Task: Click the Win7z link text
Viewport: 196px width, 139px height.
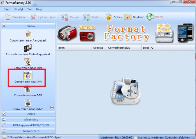Action: coord(159,17)
